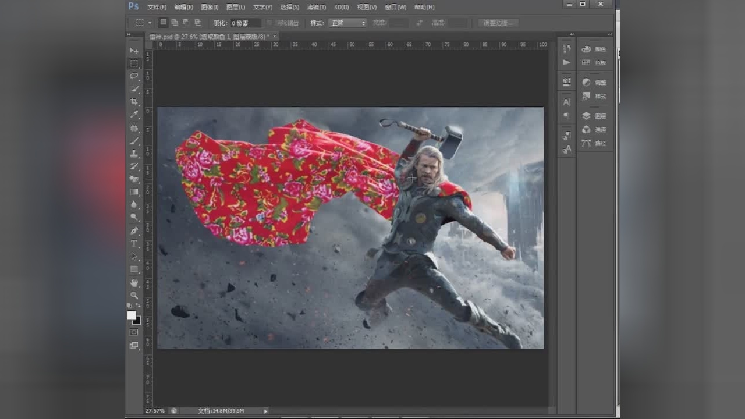Select the Blur tool
The image size is (745, 419).
pyautogui.click(x=134, y=205)
